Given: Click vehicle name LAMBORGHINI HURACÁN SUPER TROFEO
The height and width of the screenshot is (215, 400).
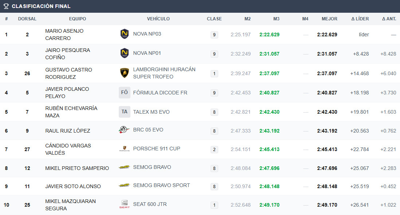Looking at the screenshot, I should tap(164, 73).
